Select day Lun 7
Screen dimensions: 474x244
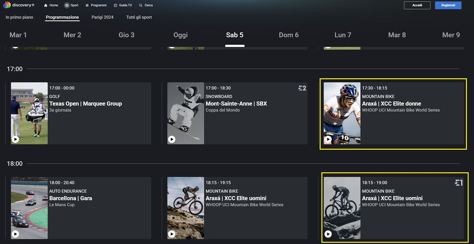click(343, 35)
